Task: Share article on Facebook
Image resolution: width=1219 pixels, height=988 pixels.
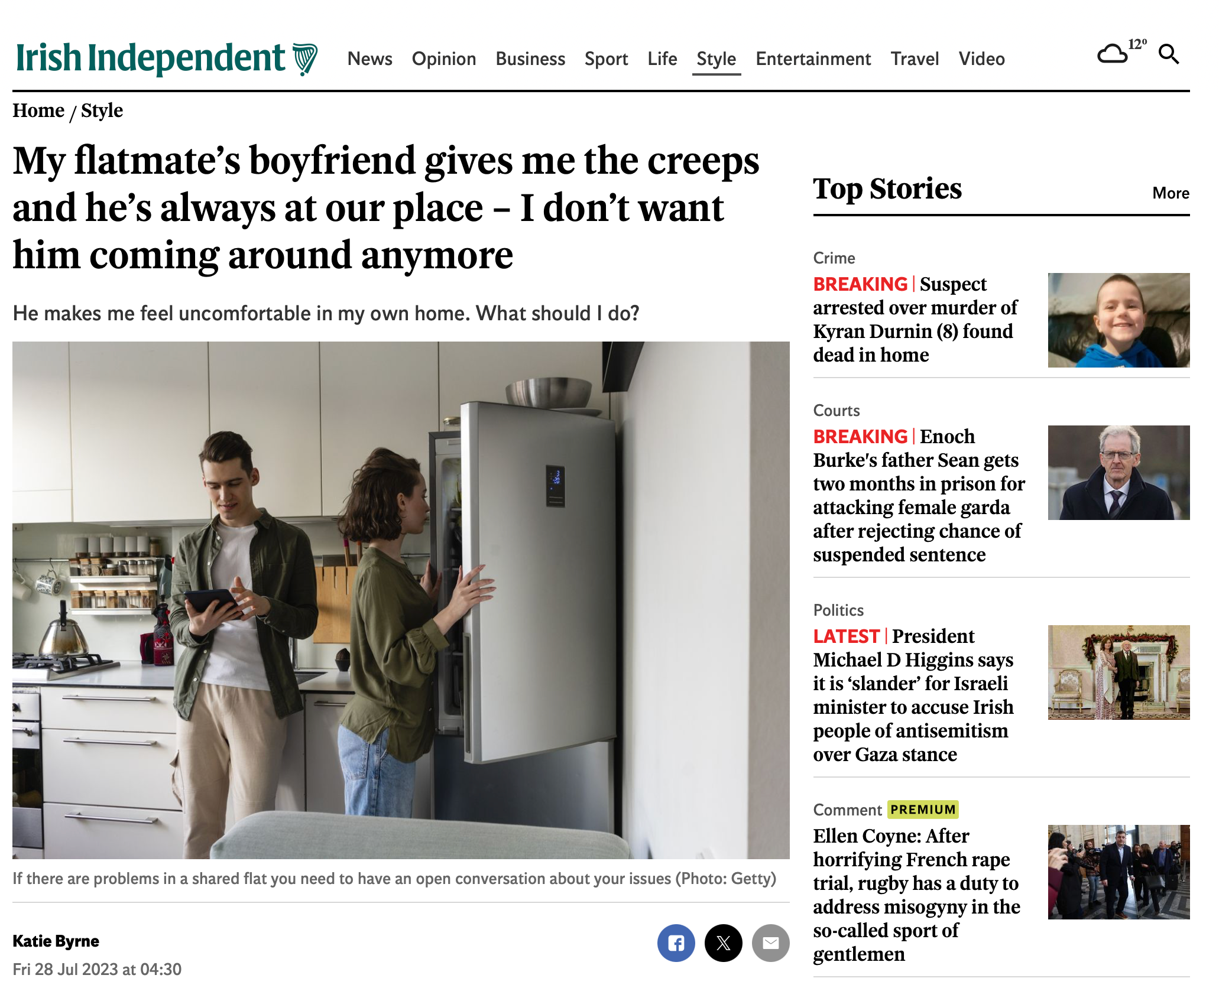Action: (x=676, y=943)
